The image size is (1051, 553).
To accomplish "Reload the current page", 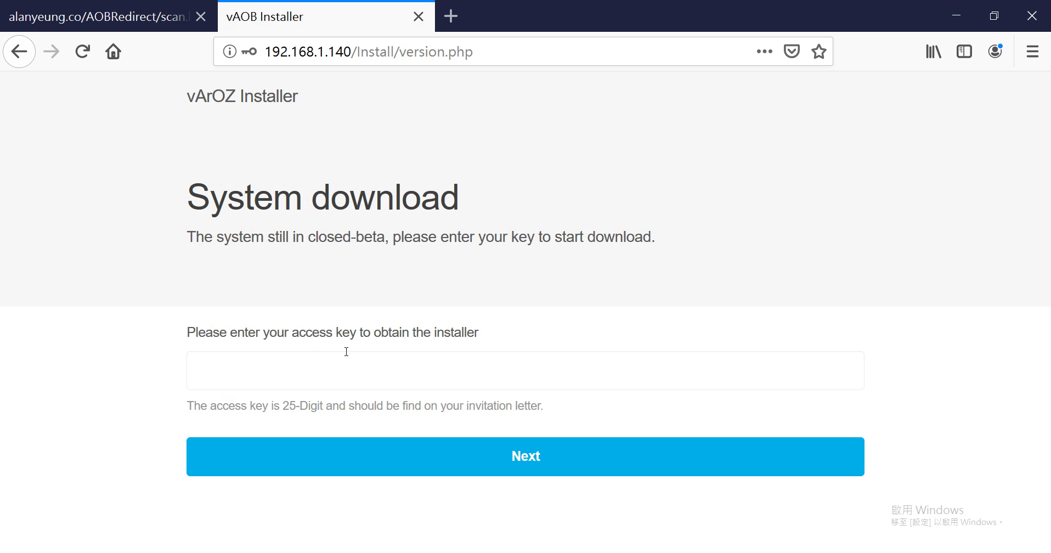I will click(83, 52).
